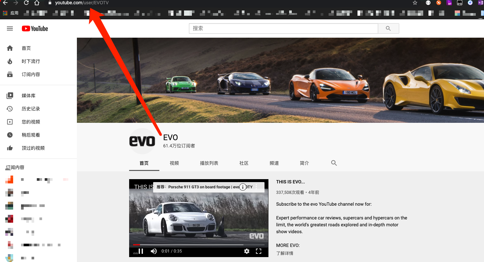Switch to the 视频 tab
Viewport: 484px width, 262px height.
point(174,163)
